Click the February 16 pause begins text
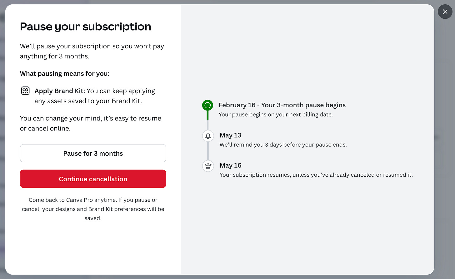The image size is (455, 279). coord(282,105)
